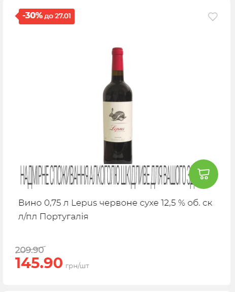Open the Lepus wine bottle thumbnail
The width and height of the screenshot is (235, 292).
[118, 106]
